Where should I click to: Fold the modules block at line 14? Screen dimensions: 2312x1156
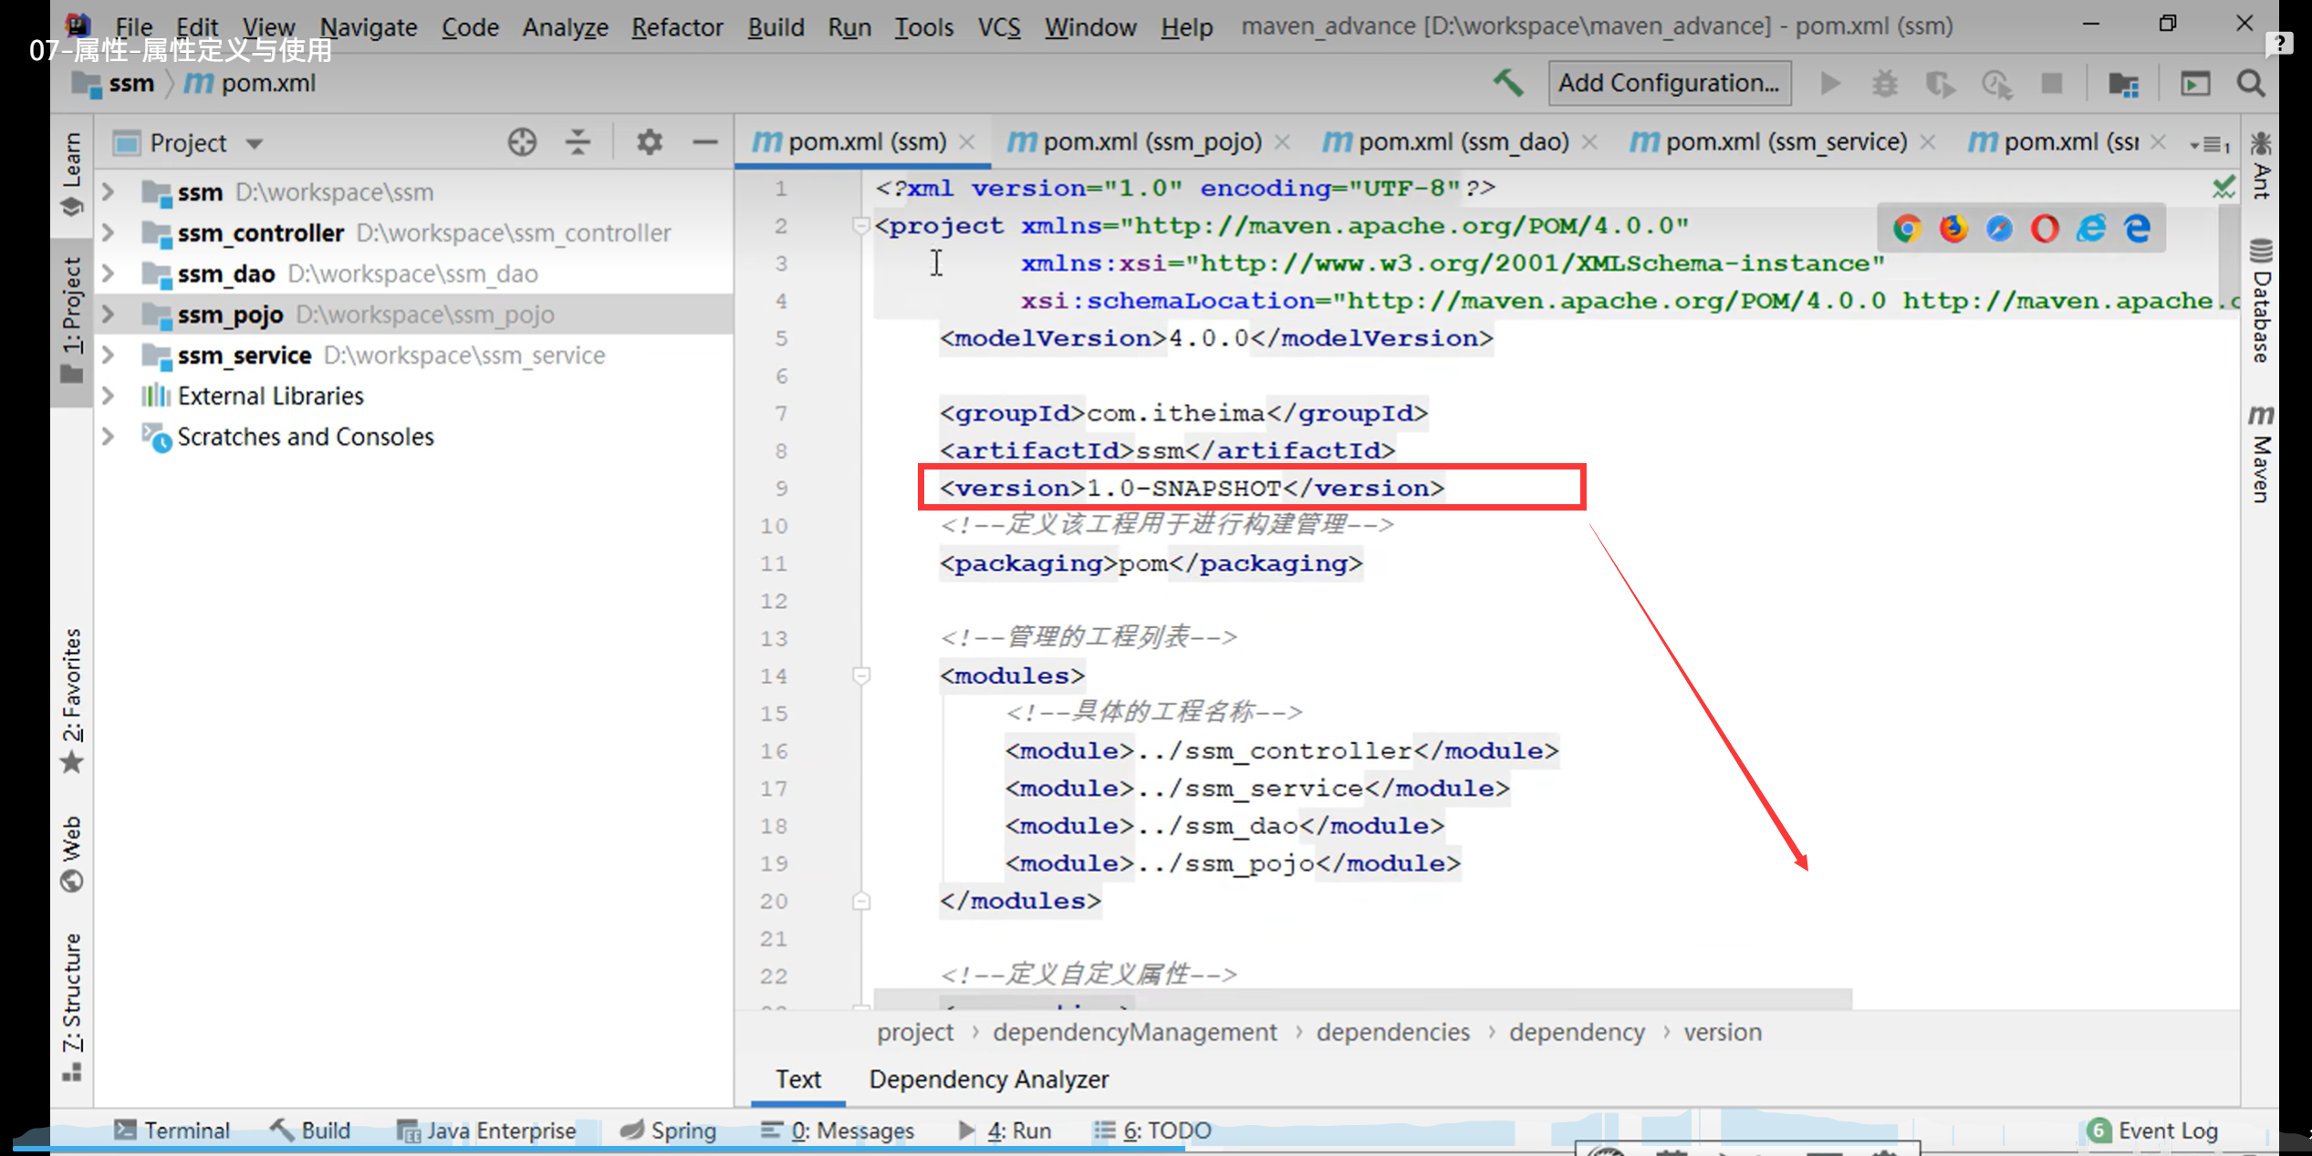click(x=860, y=676)
